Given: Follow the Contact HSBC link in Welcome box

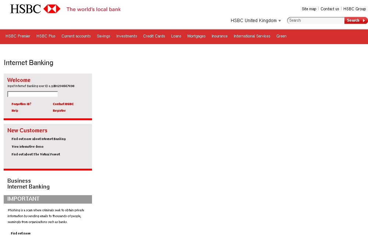Looking at the screenshot, I should 63,104.
